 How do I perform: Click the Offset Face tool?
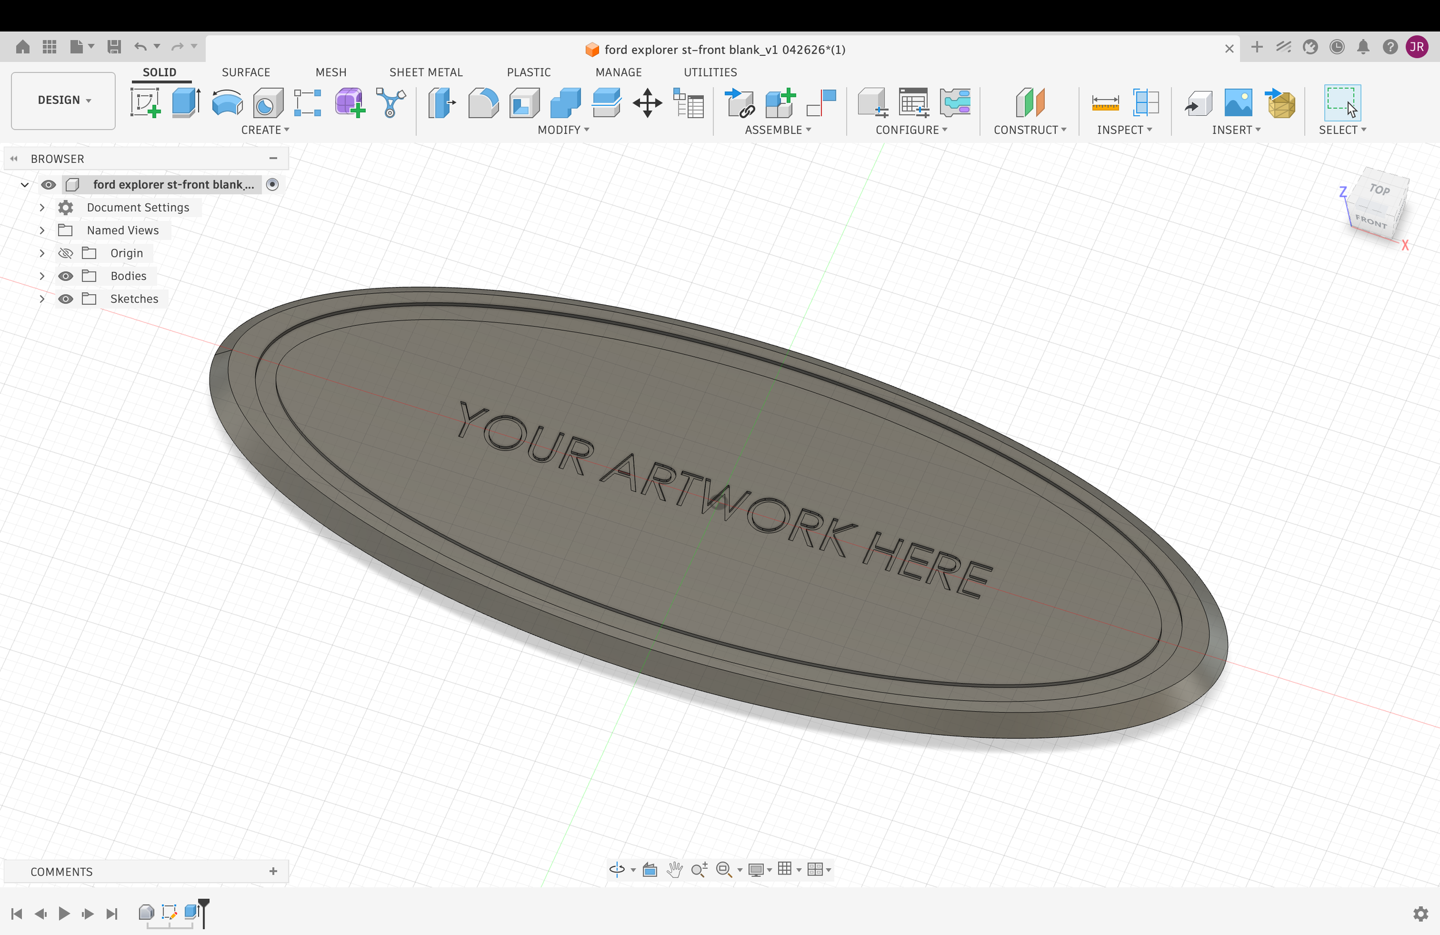(x=607, y=102)
